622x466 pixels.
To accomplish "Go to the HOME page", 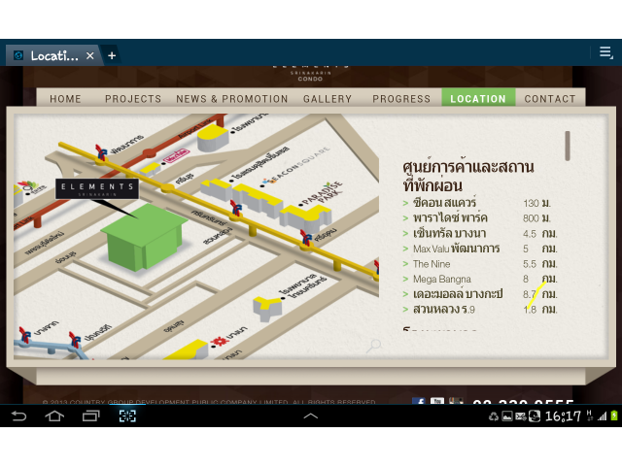I will pyautogui.click(x=65, y=99).
